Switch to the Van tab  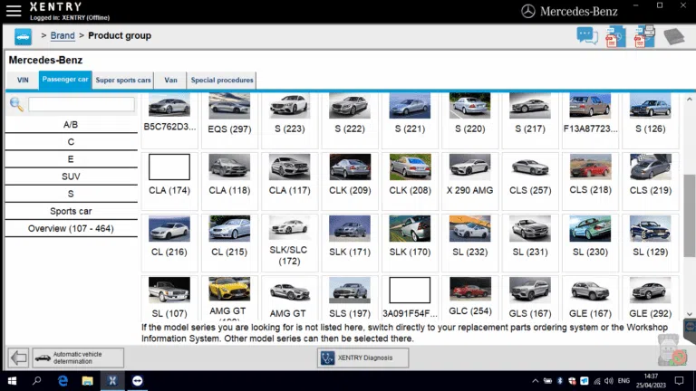[170, 81]
